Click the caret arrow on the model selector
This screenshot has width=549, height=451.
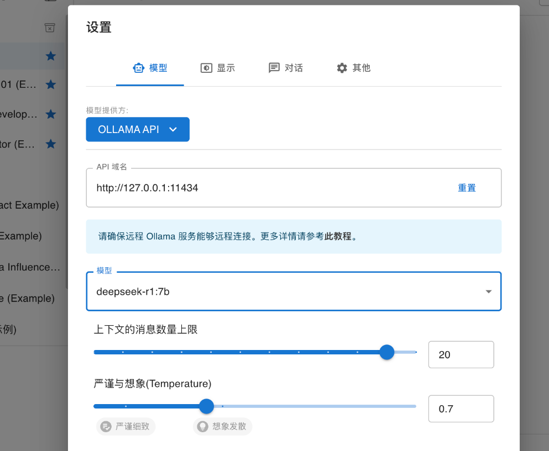(488, 291)
